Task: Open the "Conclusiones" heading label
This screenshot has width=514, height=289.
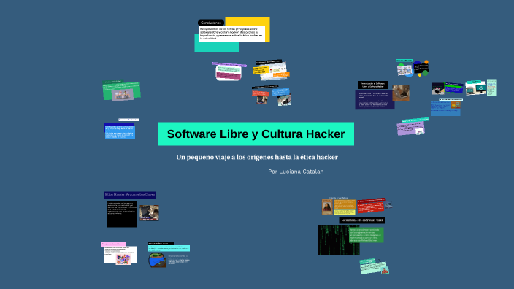Action: pos(211,23)
